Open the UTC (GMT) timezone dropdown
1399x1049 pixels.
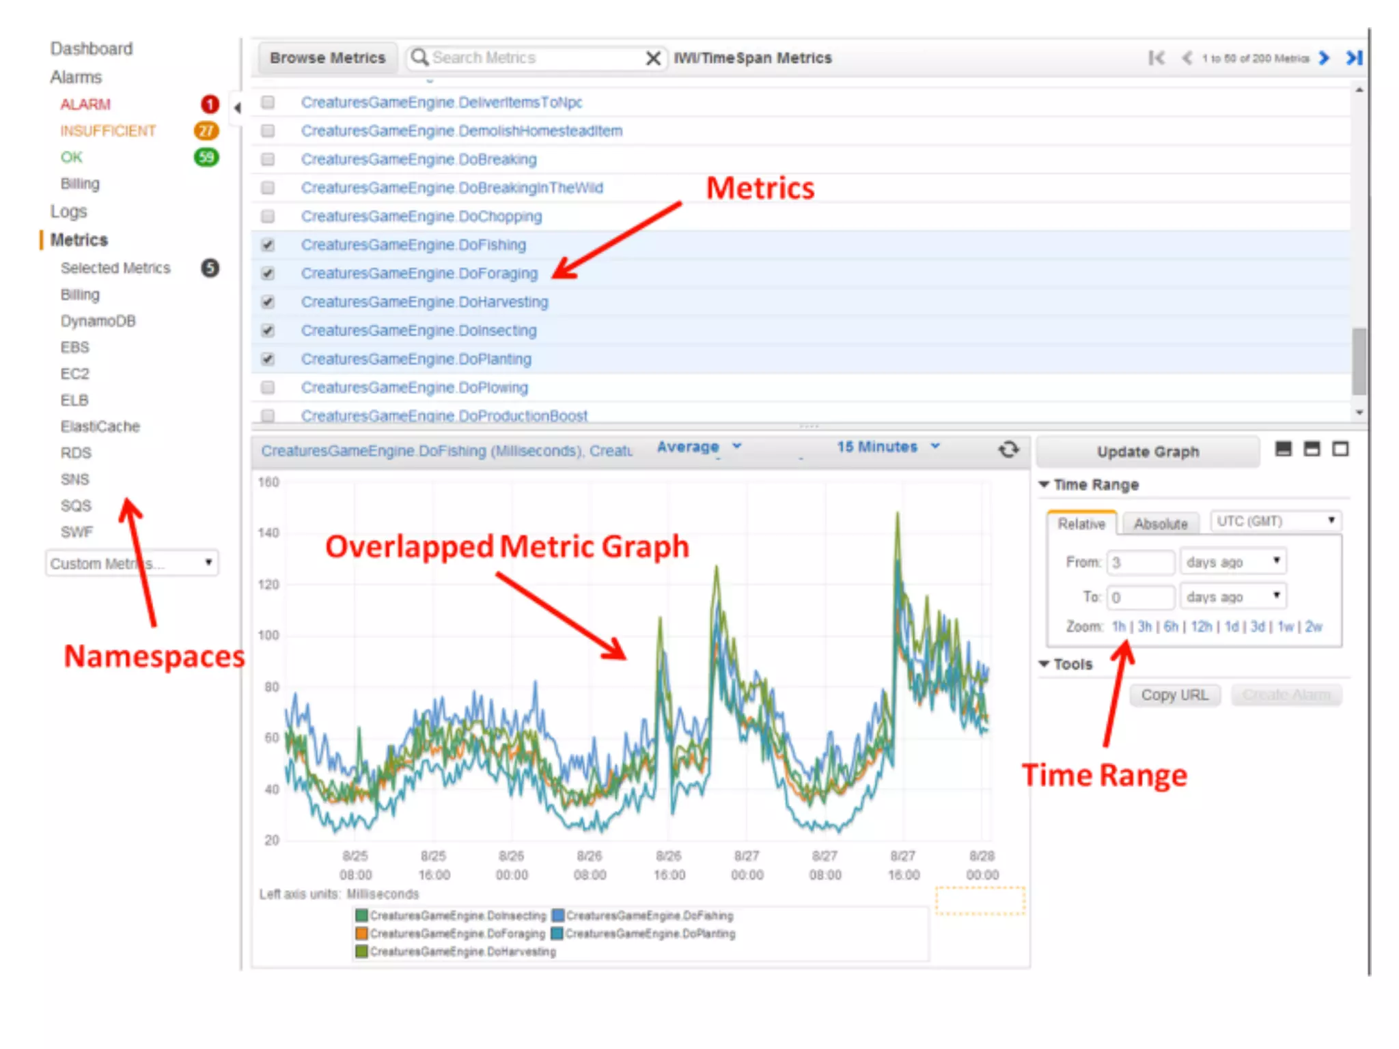[1275, 521]
